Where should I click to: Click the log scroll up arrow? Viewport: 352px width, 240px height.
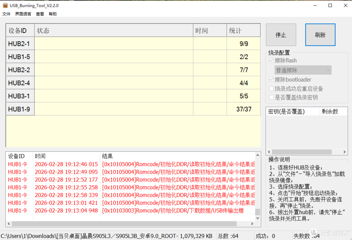(258, 155)
